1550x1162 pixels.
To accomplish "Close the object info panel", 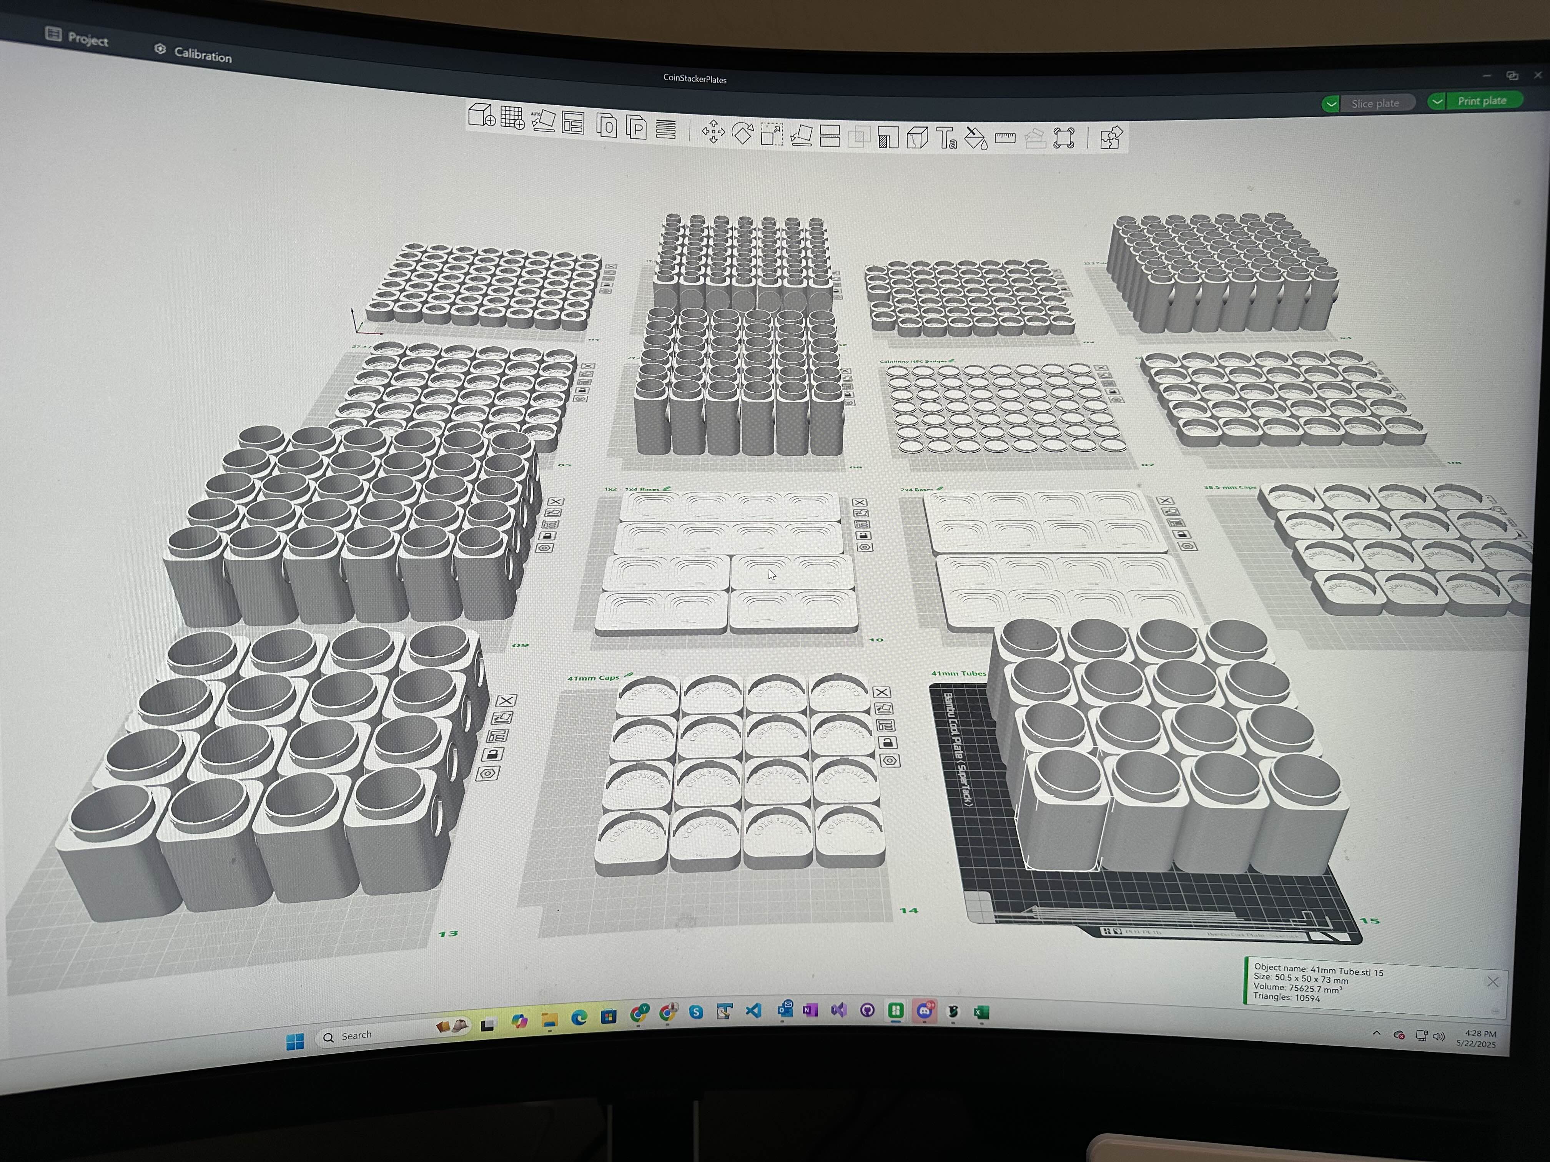I will 1493,982.
